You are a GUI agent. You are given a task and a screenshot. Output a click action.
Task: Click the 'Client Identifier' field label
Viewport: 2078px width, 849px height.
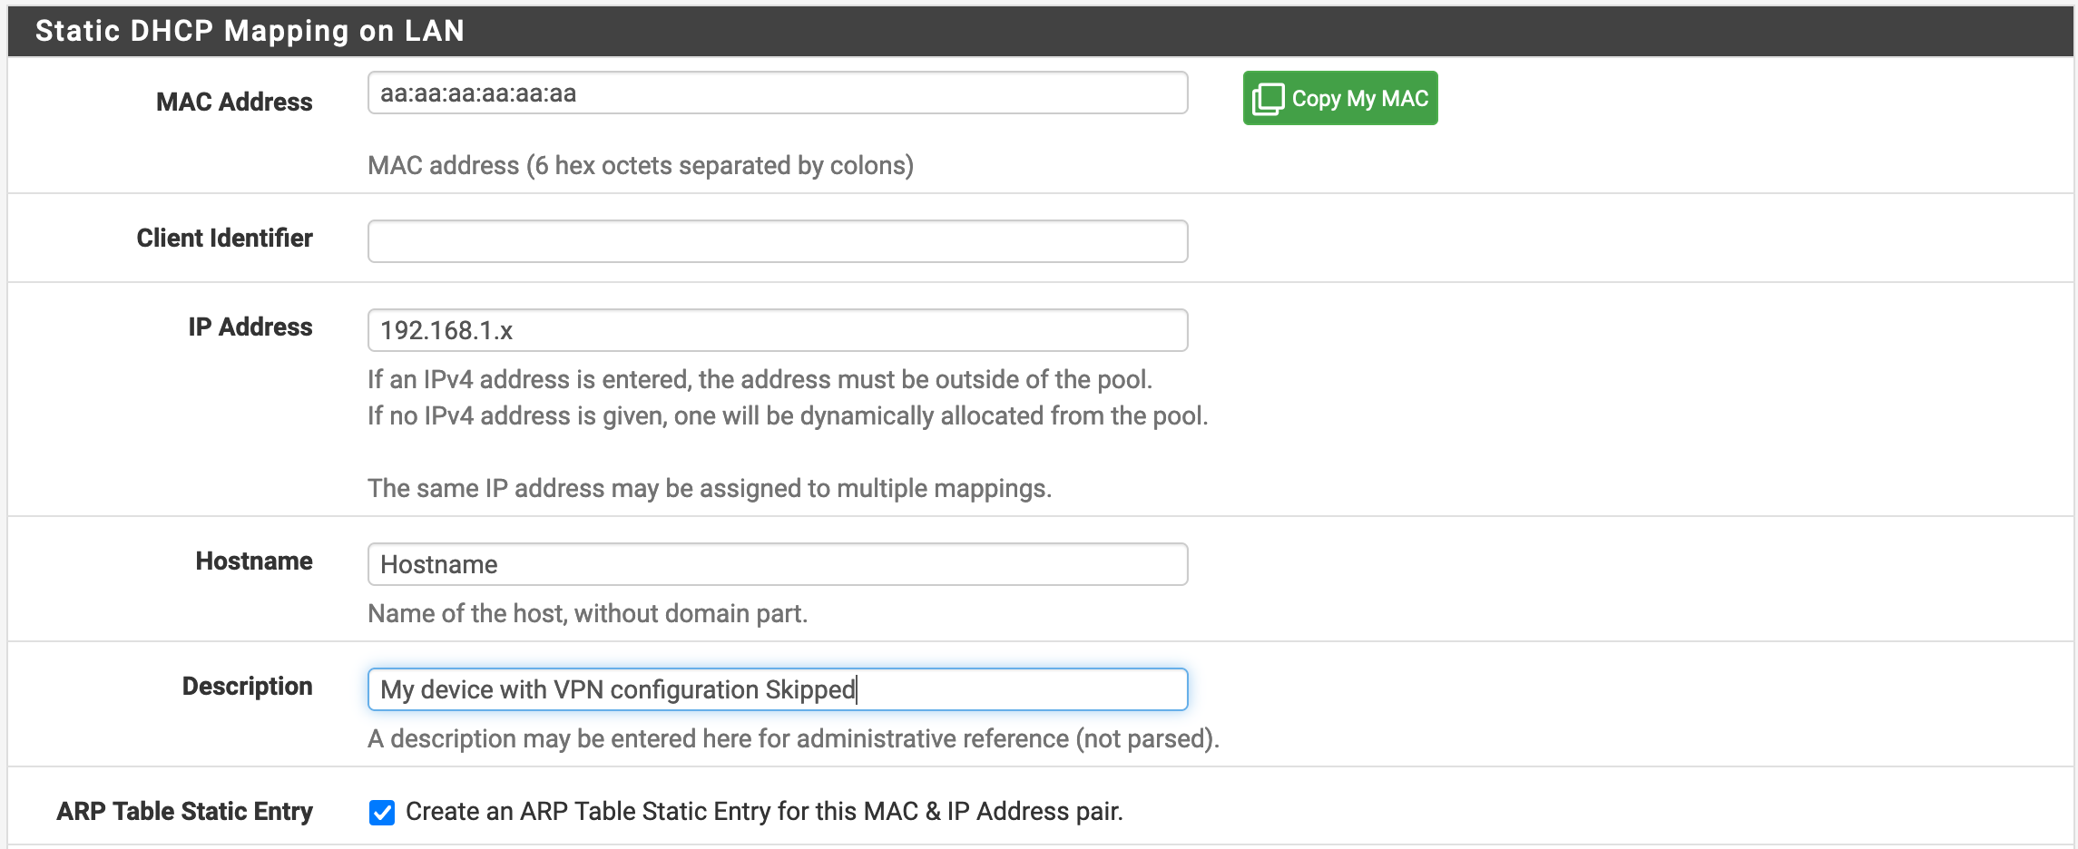(224, 238)
